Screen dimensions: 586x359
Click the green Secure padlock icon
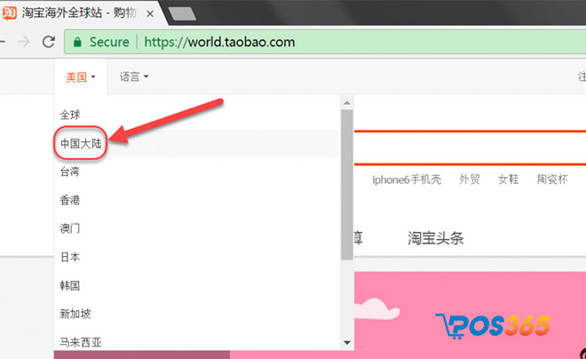(77, 42)
